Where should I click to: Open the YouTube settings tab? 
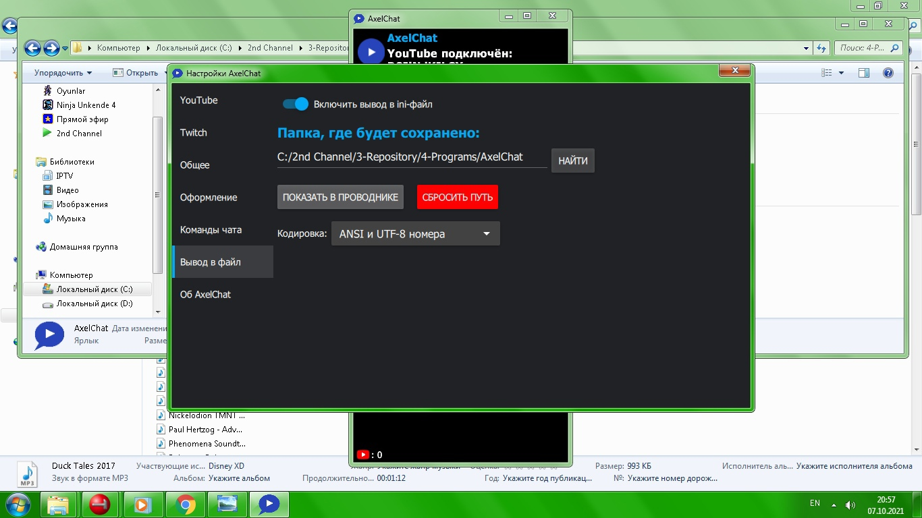click(223, 100)
